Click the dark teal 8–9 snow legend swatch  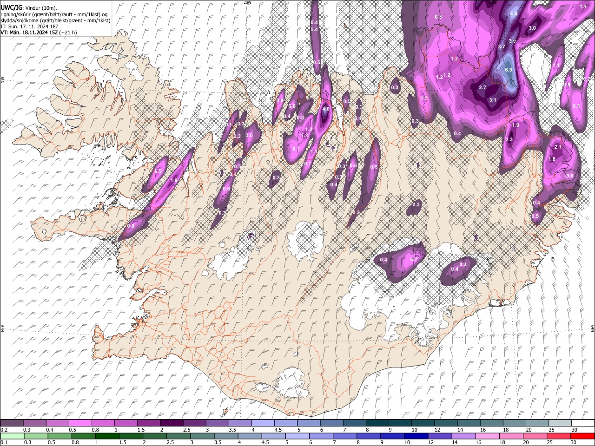click(x=377, y=423)
